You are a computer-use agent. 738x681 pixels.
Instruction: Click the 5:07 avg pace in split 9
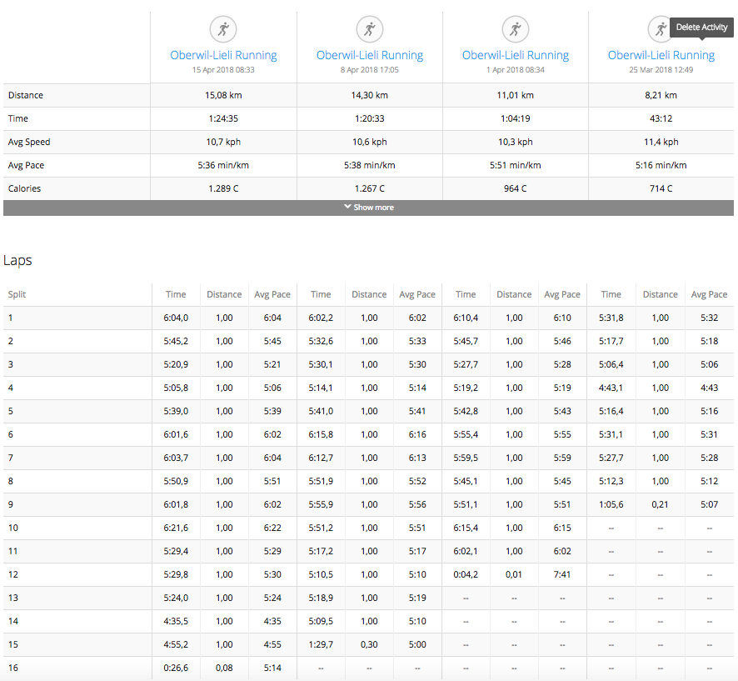click(x=710, y=504)
